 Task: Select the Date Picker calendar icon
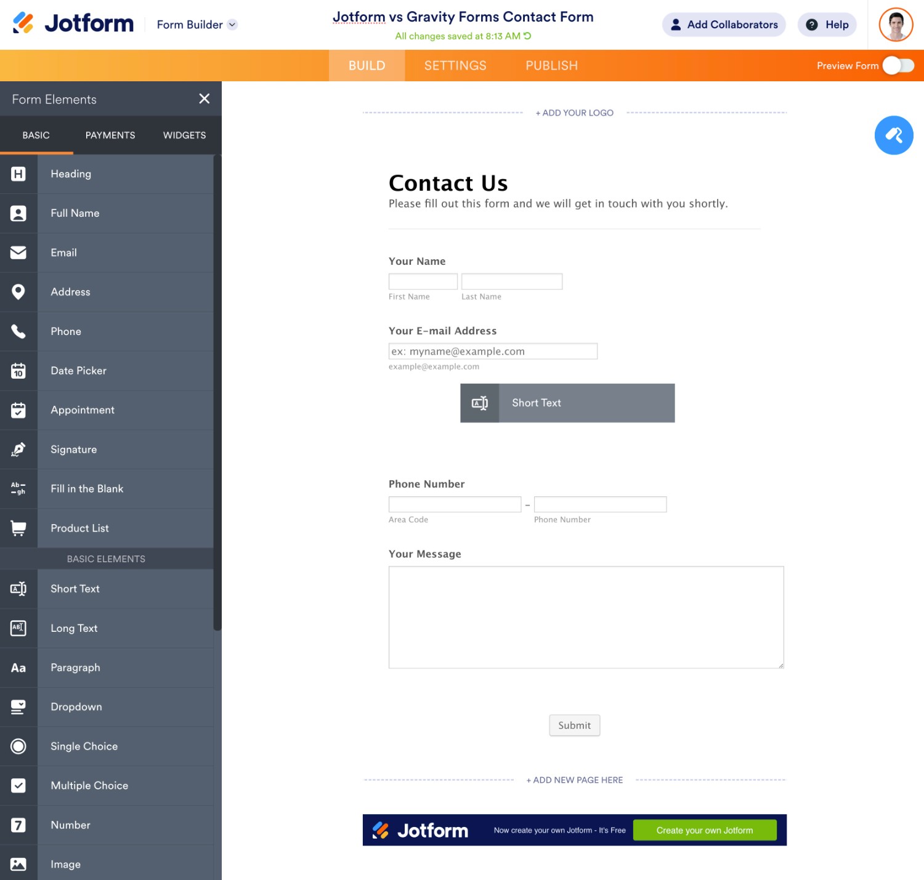coord(18,371)
